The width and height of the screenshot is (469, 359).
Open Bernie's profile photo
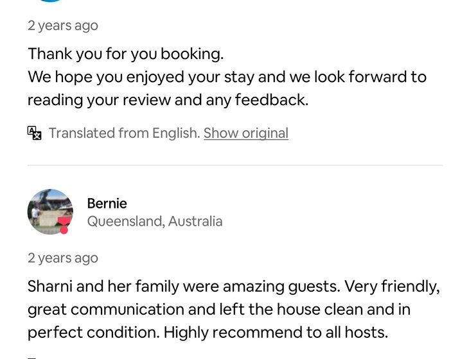[49, 211]
